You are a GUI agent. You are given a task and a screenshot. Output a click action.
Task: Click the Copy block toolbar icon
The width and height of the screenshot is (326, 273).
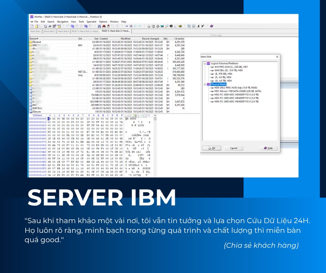pyautogui.click(x=72, y=26)
